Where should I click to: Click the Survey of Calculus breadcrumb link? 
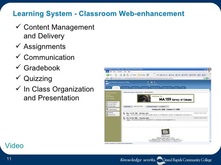pyautogui.click(x=133, y=92)
